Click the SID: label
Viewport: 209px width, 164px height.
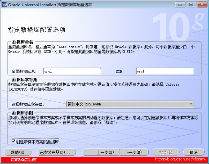coord(120,72)
